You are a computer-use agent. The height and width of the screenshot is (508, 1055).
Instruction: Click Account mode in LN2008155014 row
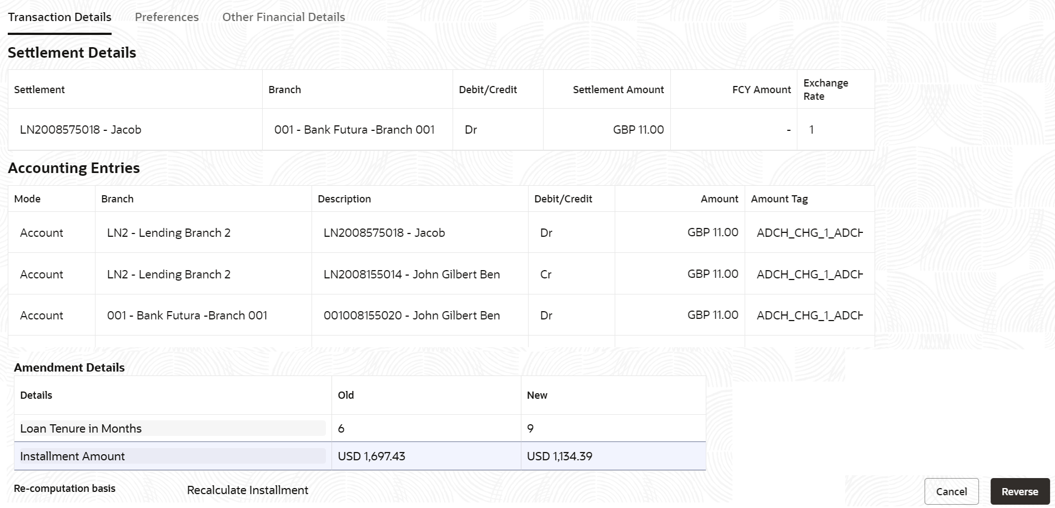[42, 275]
